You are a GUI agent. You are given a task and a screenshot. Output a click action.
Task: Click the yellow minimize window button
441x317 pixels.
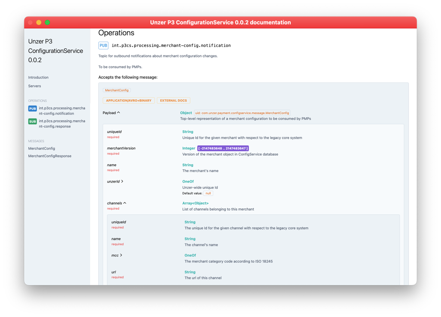click(x=39, y=22)
